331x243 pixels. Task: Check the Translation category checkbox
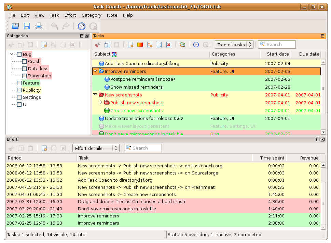[25, 76]
